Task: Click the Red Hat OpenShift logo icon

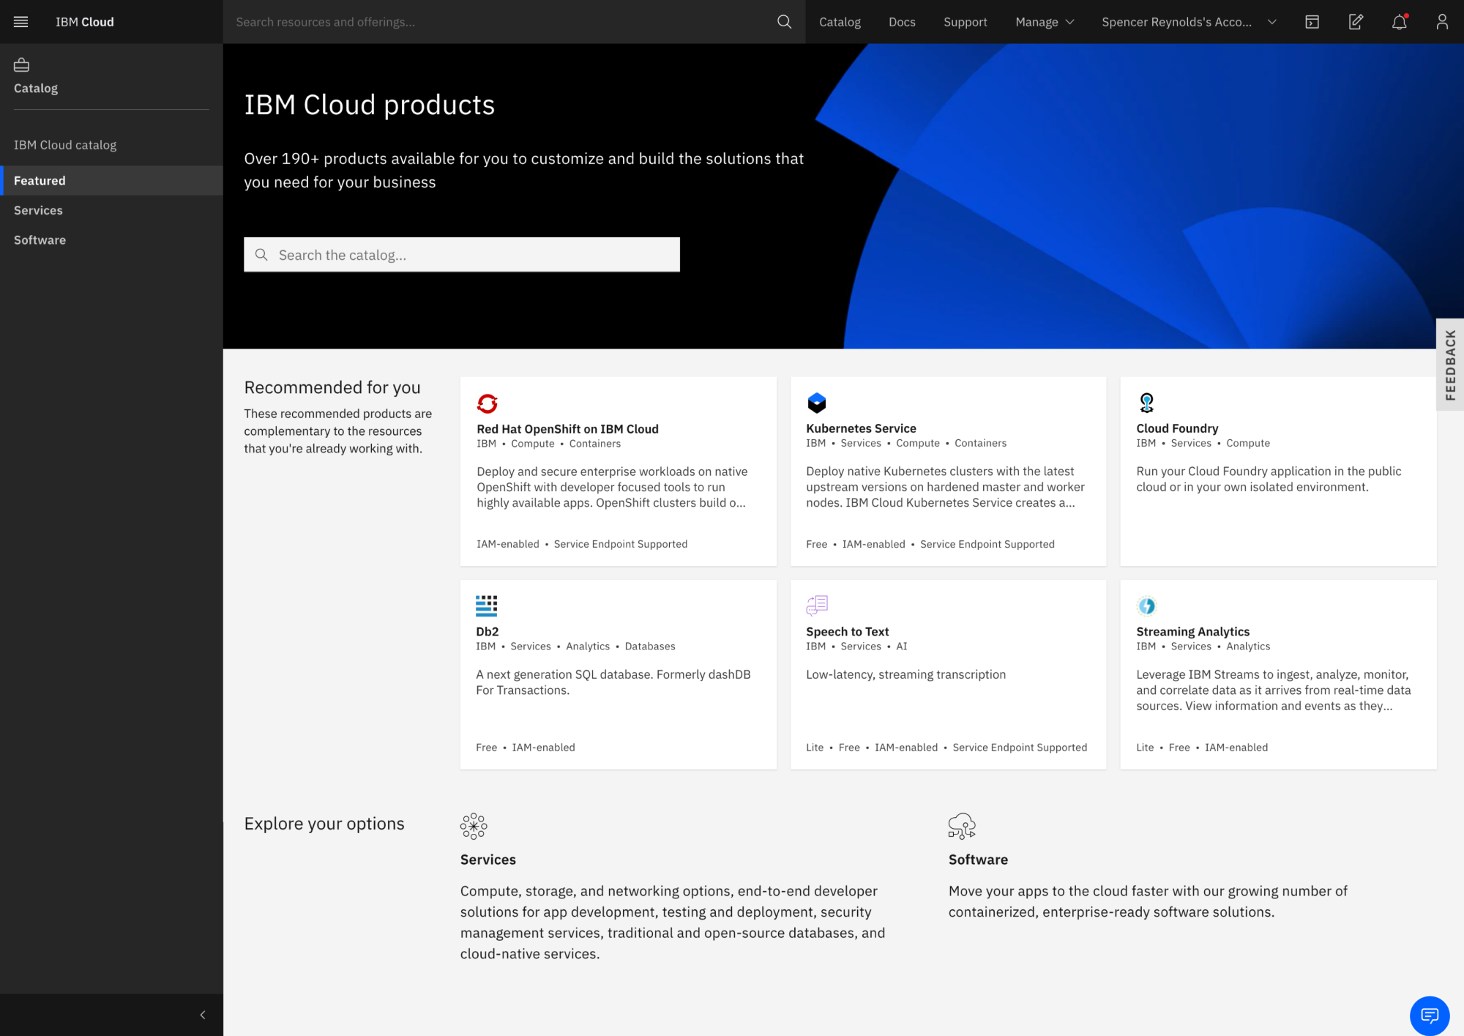Action: [x=488, y=403]
